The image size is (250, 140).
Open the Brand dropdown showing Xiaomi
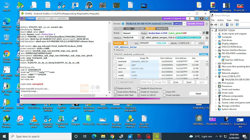coord(139,33)
